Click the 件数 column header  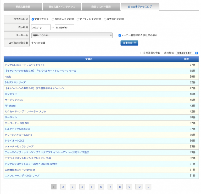tap(186, 59)
